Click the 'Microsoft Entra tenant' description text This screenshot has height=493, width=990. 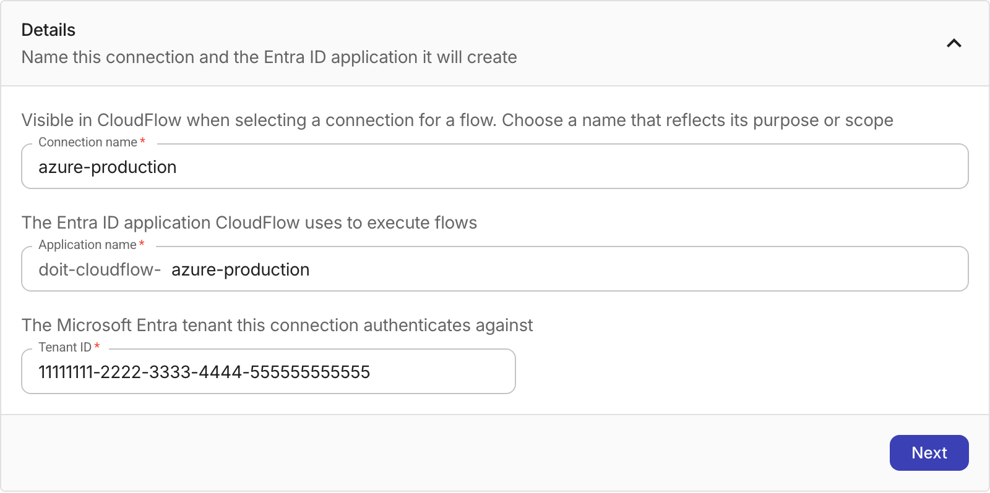(277, 325)
